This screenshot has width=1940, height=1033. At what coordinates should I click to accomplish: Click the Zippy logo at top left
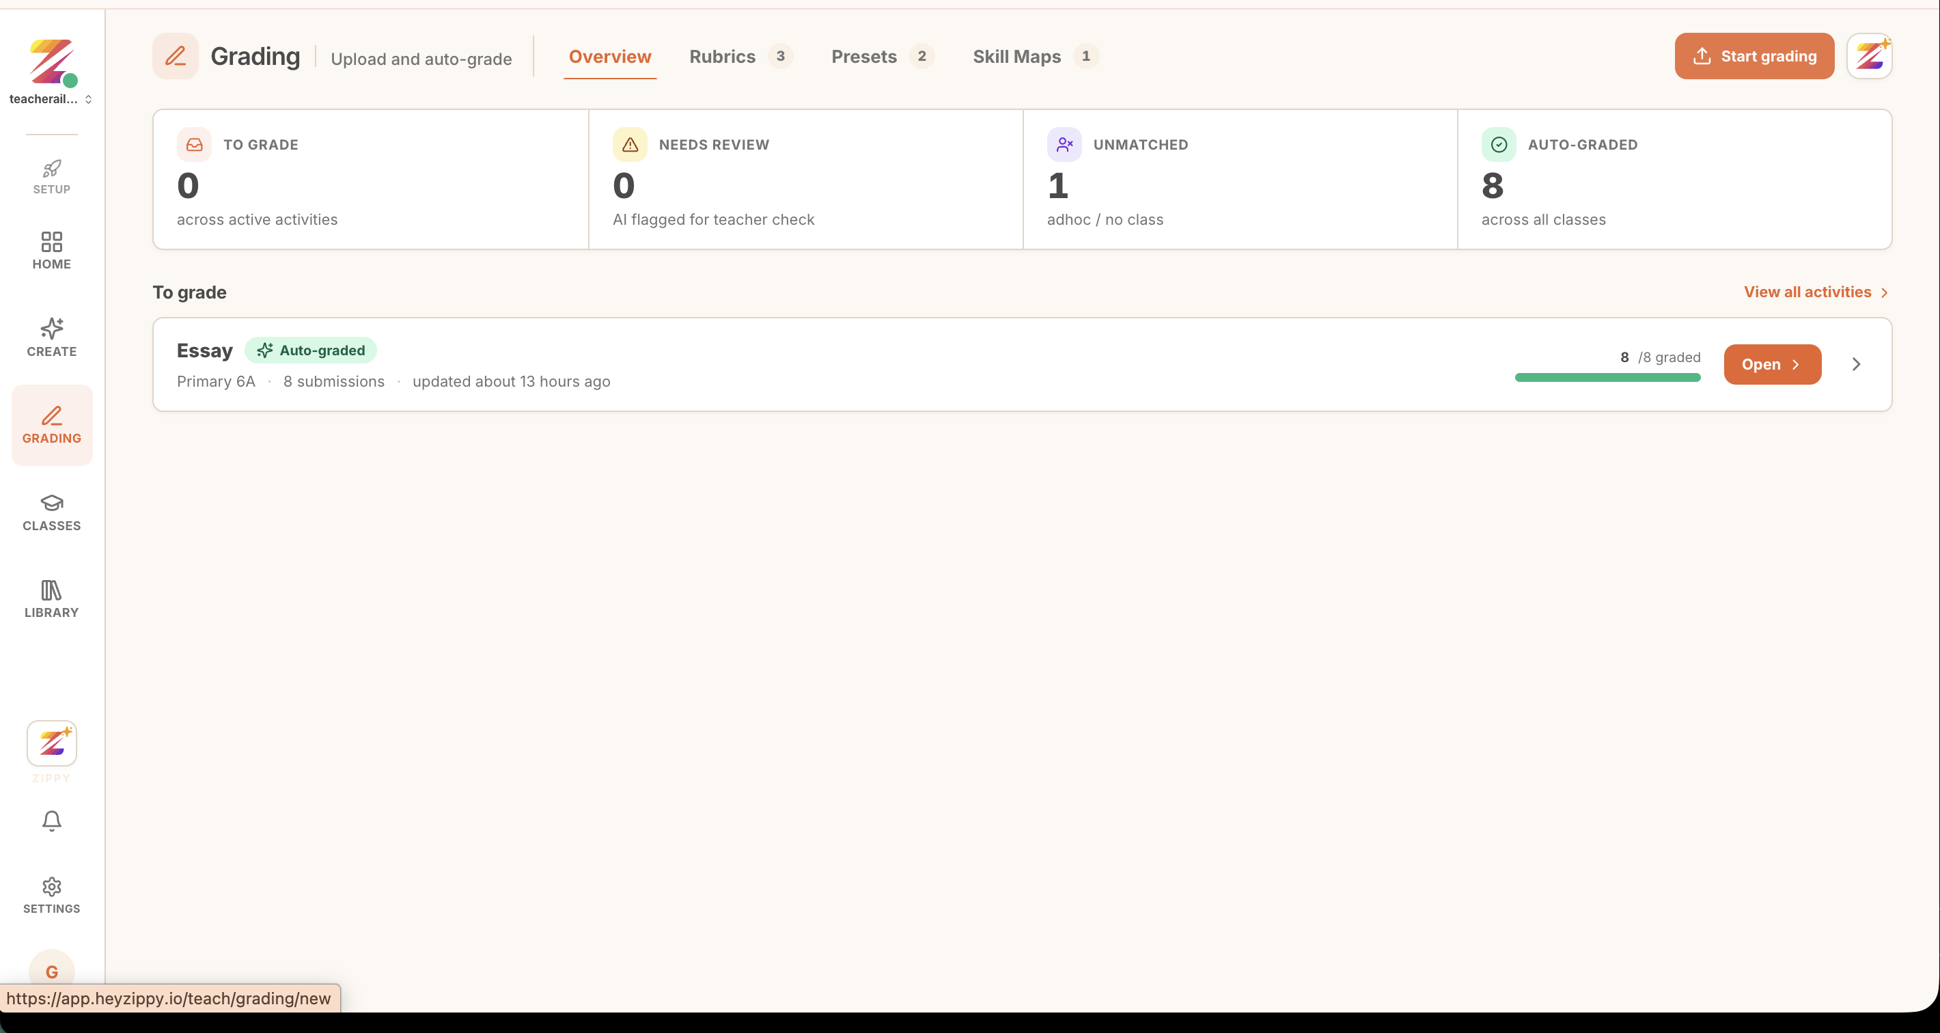[x=51, y=61]
